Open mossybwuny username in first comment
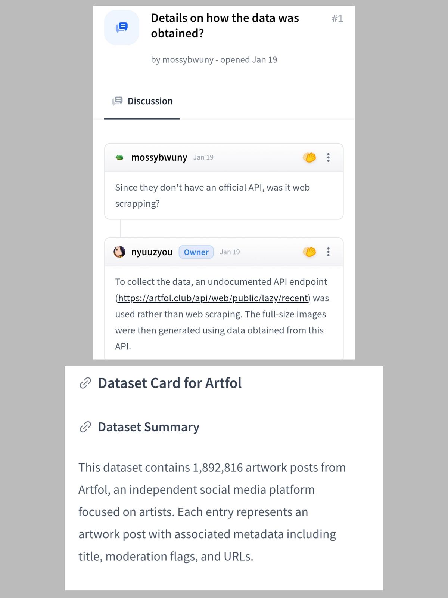The width and height of the screenshot is (448, 598). (x=159, y=157)
